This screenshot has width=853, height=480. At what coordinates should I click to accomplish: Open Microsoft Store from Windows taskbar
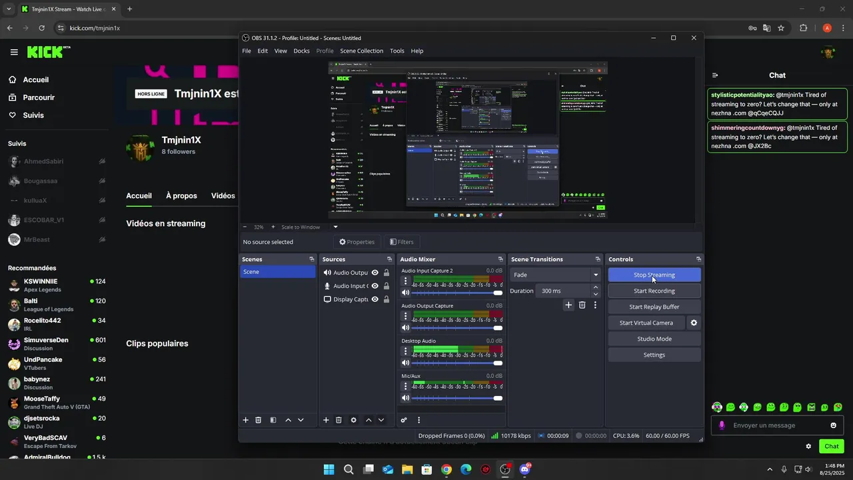coord(426,469)
